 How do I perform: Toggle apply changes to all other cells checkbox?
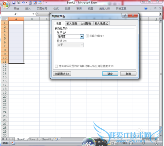point(56,66)
